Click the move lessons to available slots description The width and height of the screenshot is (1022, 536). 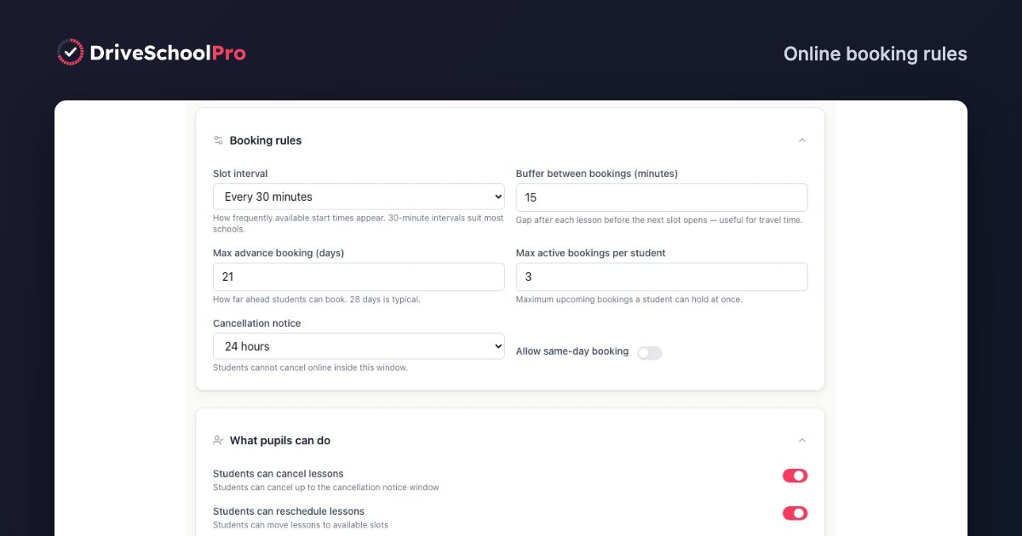click(x=301, y=525)
